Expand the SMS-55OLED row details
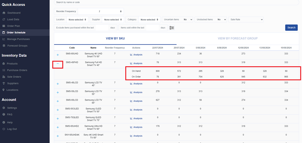Image resolution: width=302 pixels, height=143 pixels. click(x=58, y=110)
